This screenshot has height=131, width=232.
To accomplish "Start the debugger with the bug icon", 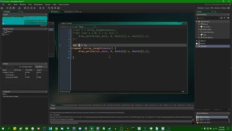I will [25, 8].
